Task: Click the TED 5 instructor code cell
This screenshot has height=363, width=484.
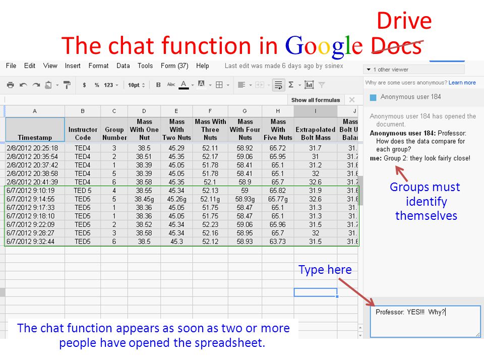Action: [x=82, y=191]
